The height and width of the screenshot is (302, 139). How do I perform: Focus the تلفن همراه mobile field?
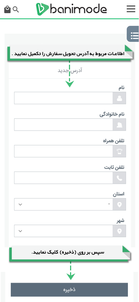pos(63,151)
